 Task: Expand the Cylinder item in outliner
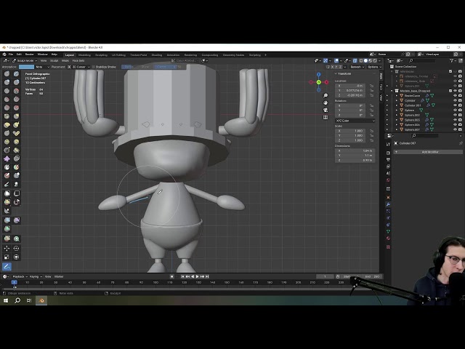click(397, 100)
